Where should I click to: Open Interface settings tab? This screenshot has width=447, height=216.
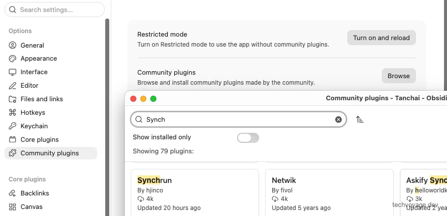click(x=51, y=72)
